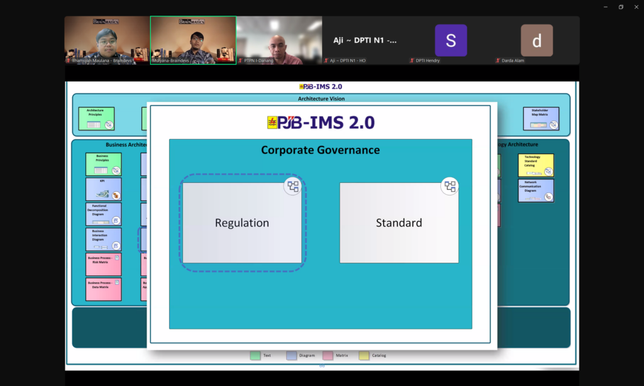Screen dimensions: 644x386
Task: Select the Standard box
Action: click(399, 223)
